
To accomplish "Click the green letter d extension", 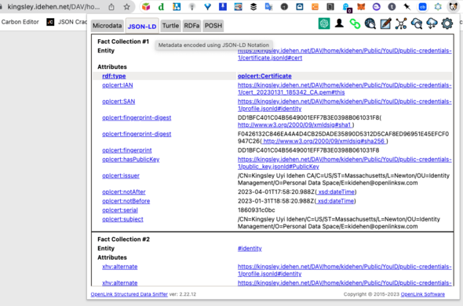I will click(x=161, y=7).
